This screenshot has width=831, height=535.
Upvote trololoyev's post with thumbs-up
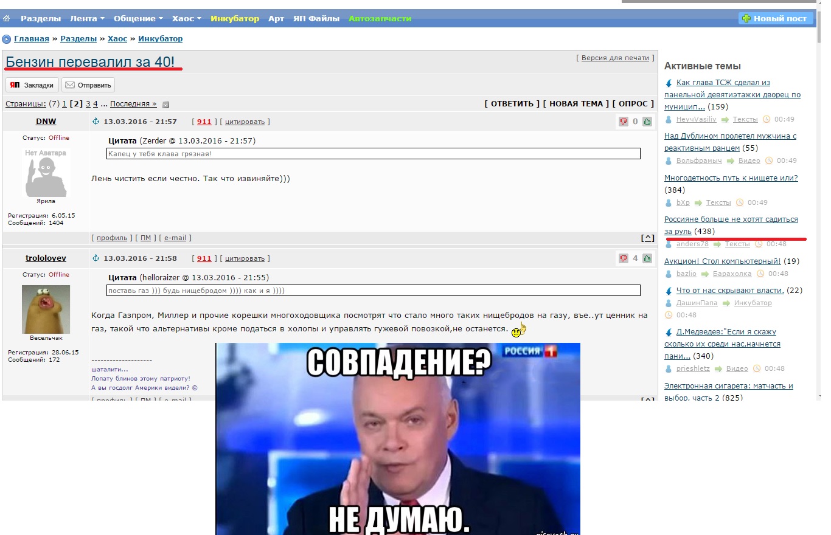click(647, 258)
